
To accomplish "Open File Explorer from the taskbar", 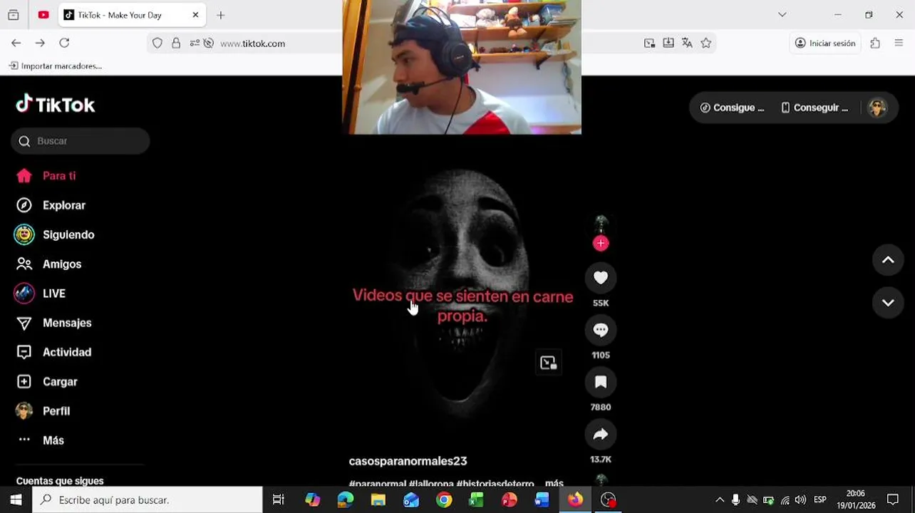I will (x=378, y=499).
